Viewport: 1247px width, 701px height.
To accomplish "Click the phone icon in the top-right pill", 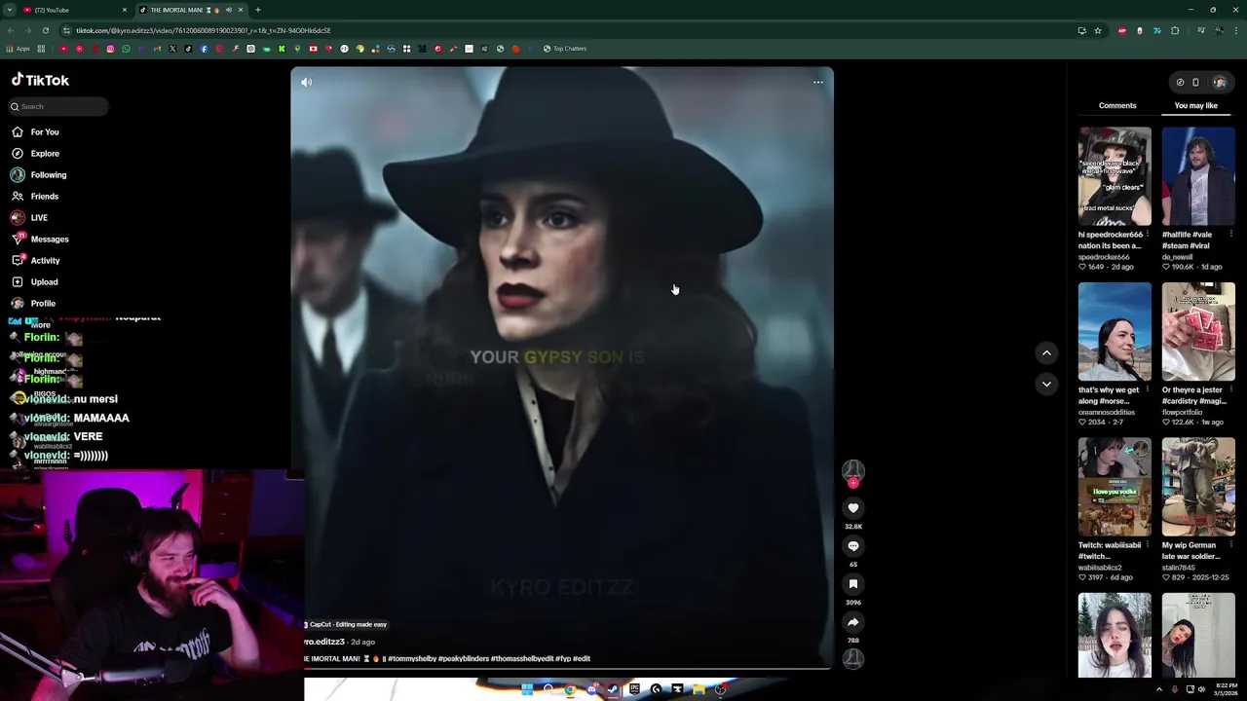I will click(1195, 83).
